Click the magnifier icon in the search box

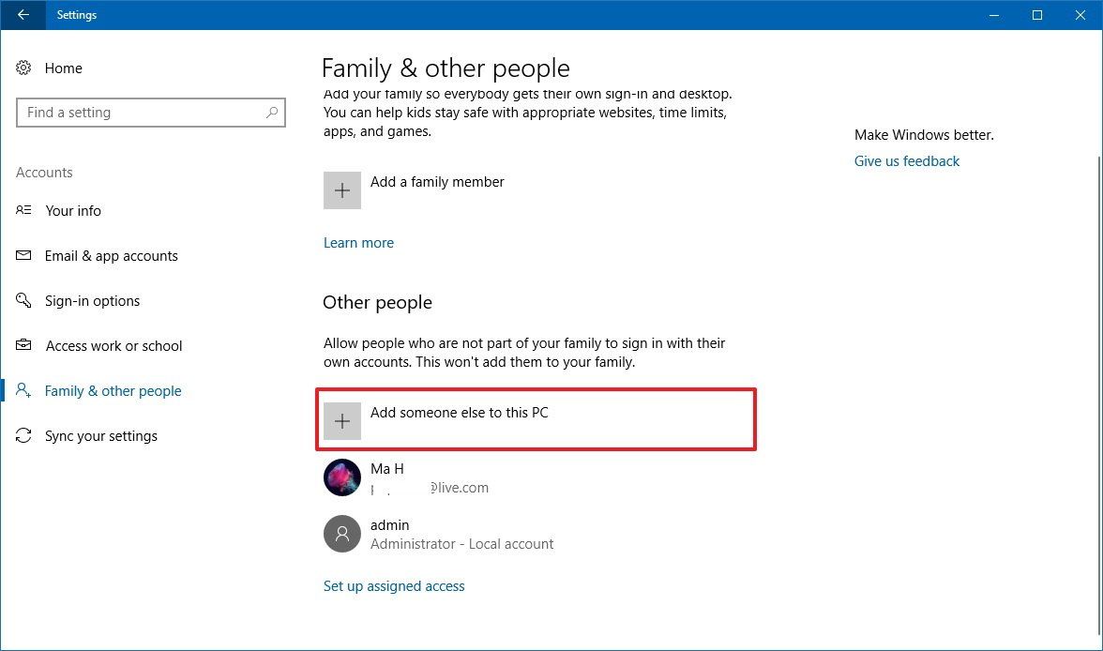point(272,112)
